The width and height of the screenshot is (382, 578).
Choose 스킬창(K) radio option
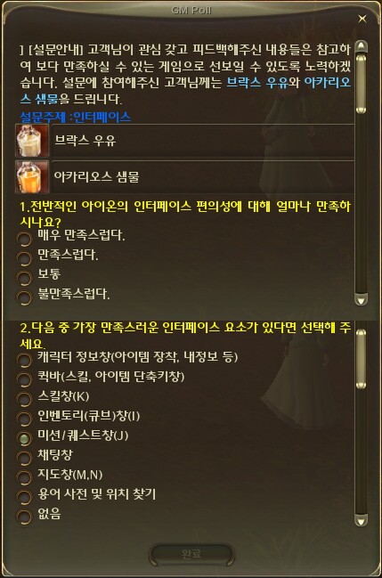coord(24,400)
